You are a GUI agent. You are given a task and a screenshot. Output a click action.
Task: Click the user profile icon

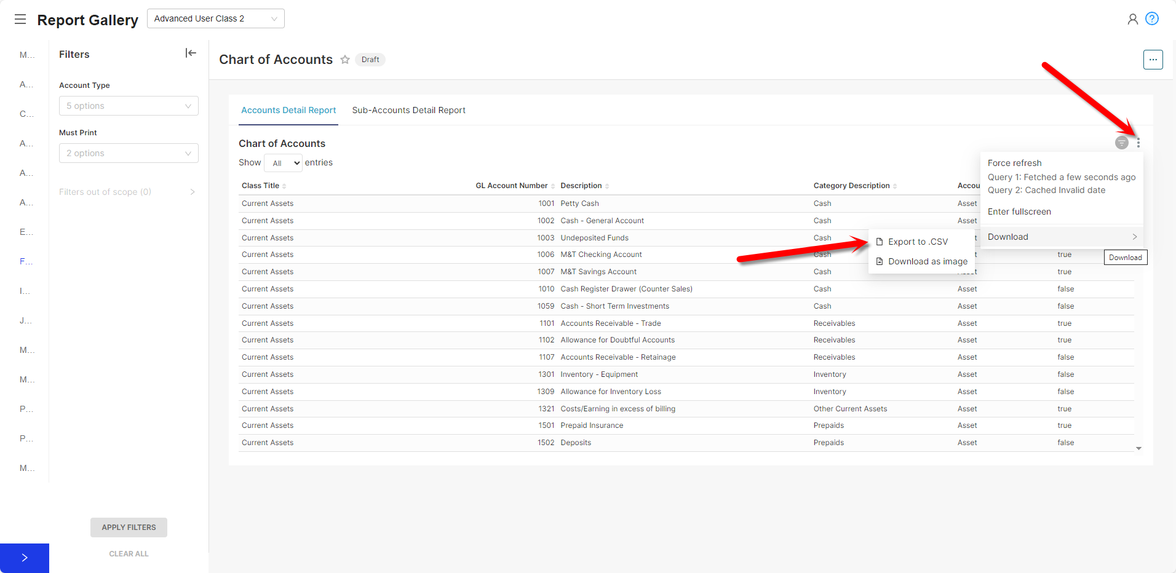click(x=1132, y=19)
